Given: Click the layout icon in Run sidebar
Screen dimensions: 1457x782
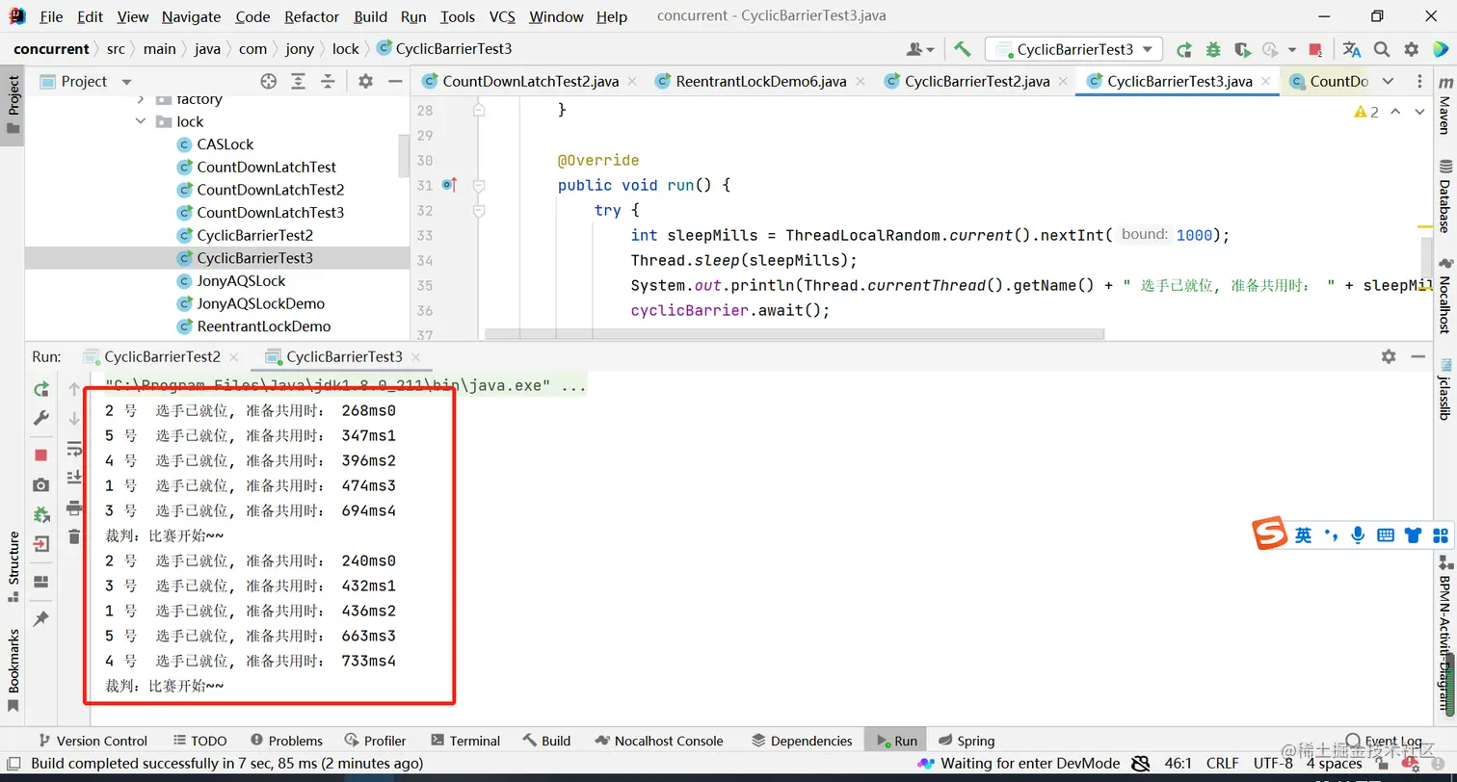Looking at the screenshot, I should pos(40,582).
